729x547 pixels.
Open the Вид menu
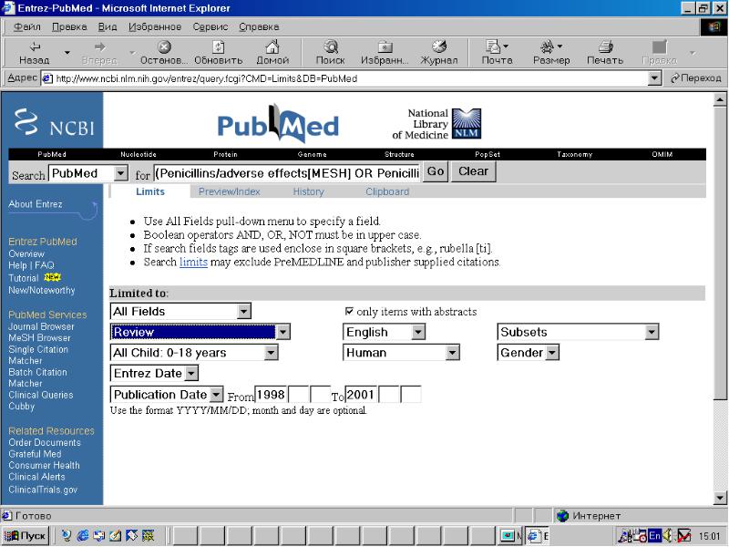pyautogui.click(x=108, y=27)
